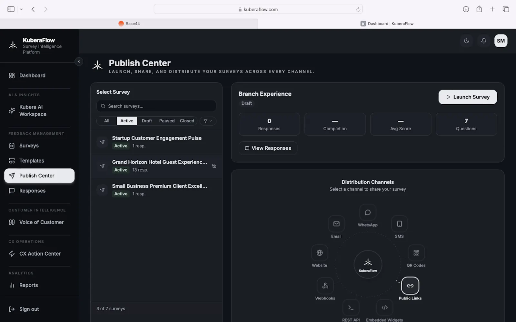Open Reports in the sidebar
This screenshot has width=516, height=322.
[x=39, y=285]
